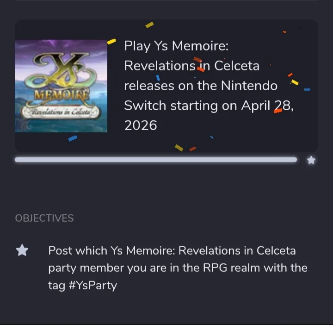Open the "Post which Ys Memoire" objective

tap(178, 268)
